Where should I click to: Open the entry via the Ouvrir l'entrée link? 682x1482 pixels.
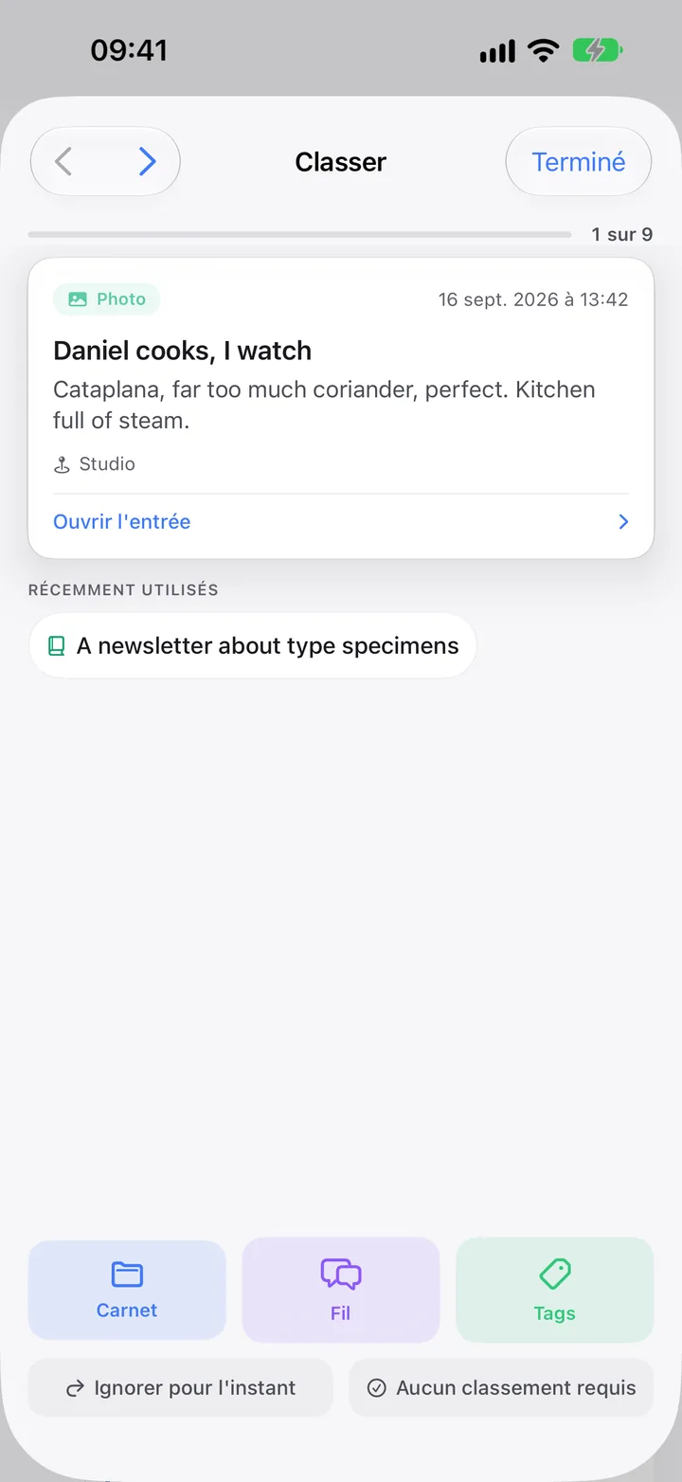pos(122,522)
